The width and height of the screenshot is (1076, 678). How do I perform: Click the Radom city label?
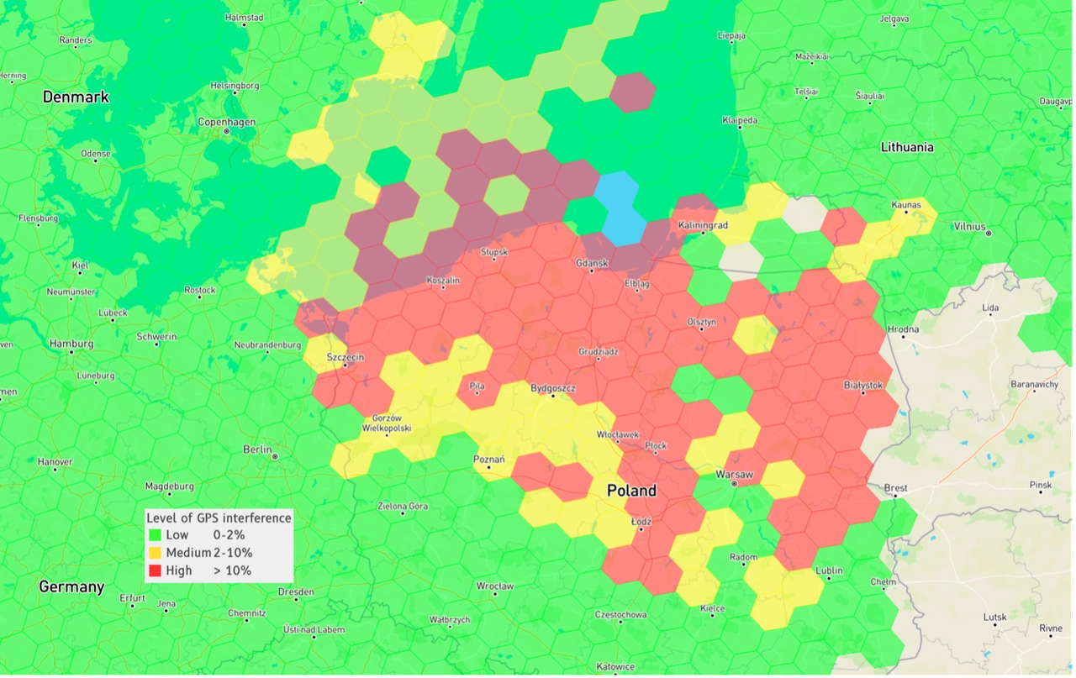pyautogui.click(x=745, y=557)
